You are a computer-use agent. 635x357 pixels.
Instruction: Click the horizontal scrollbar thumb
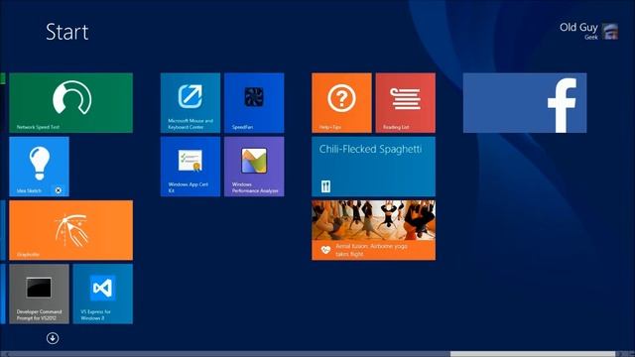click(x=533, y=354)
